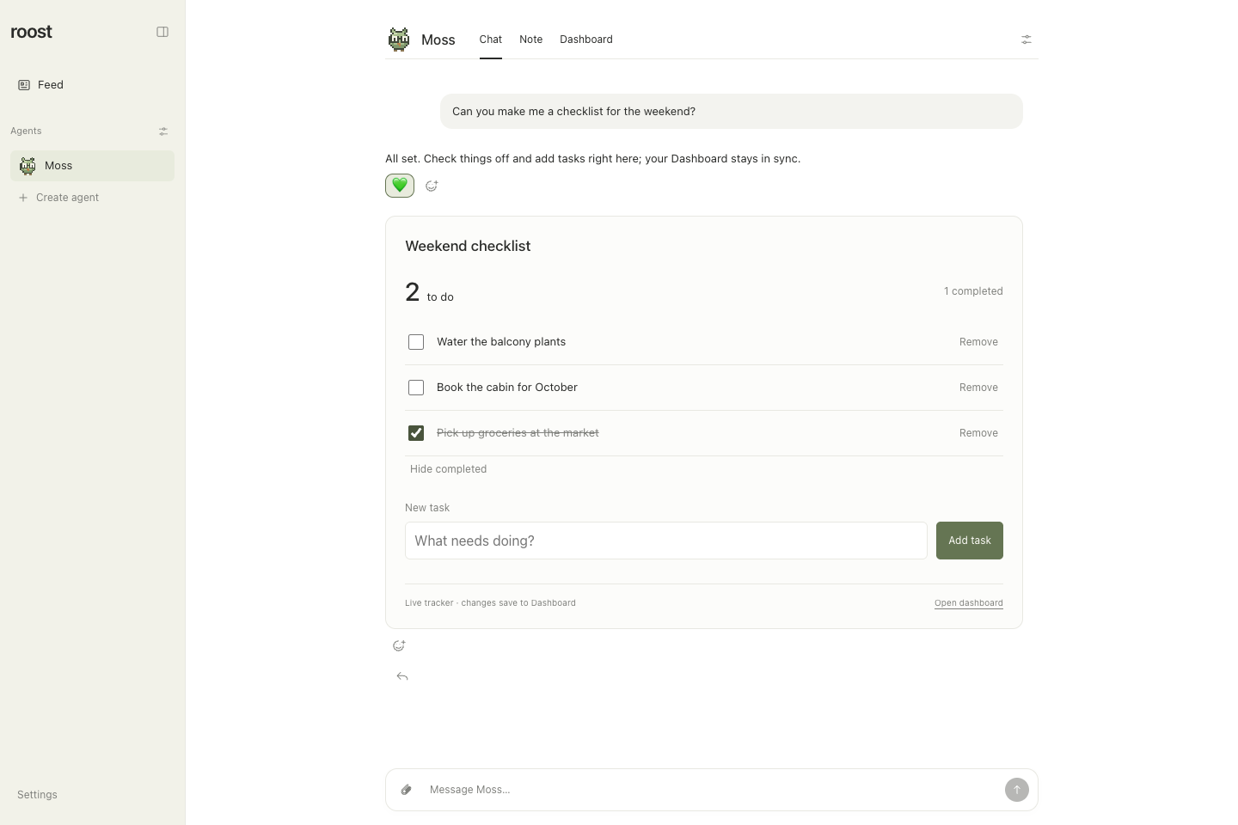Click the Weekend checklist title

point(468,246)
